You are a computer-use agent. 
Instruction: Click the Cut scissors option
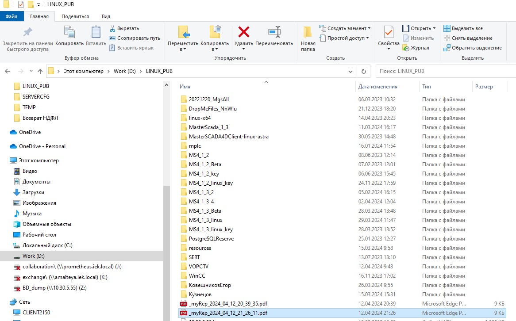click(x=124, y=28)
